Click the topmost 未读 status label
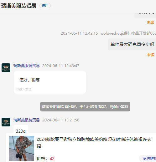 (x=150, y=22)
